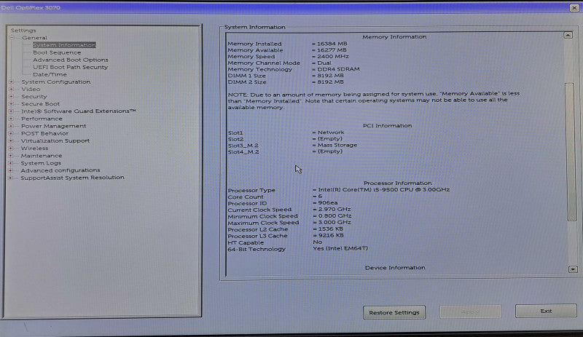
Task: Click the Memory Installed value 16384 MB
Action: (332, 44)
